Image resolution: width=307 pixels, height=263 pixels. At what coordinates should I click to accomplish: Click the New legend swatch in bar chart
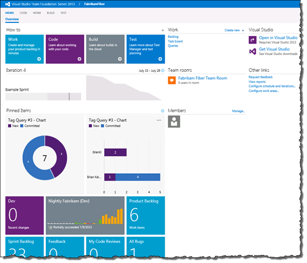pyautogui.click(x=90, y=126)
